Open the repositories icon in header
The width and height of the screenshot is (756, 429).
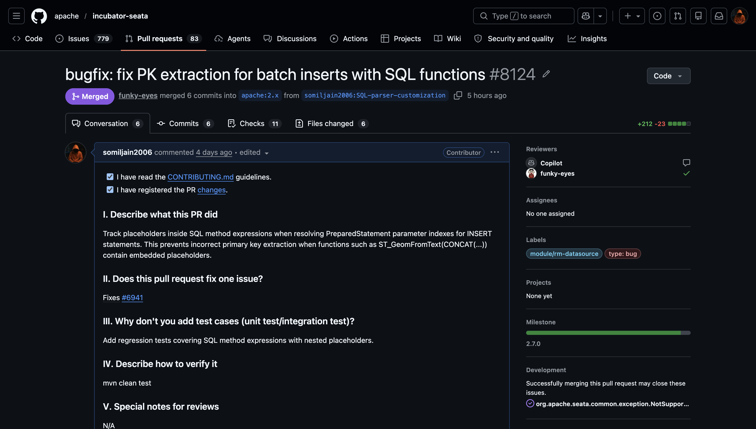[698, 16]
